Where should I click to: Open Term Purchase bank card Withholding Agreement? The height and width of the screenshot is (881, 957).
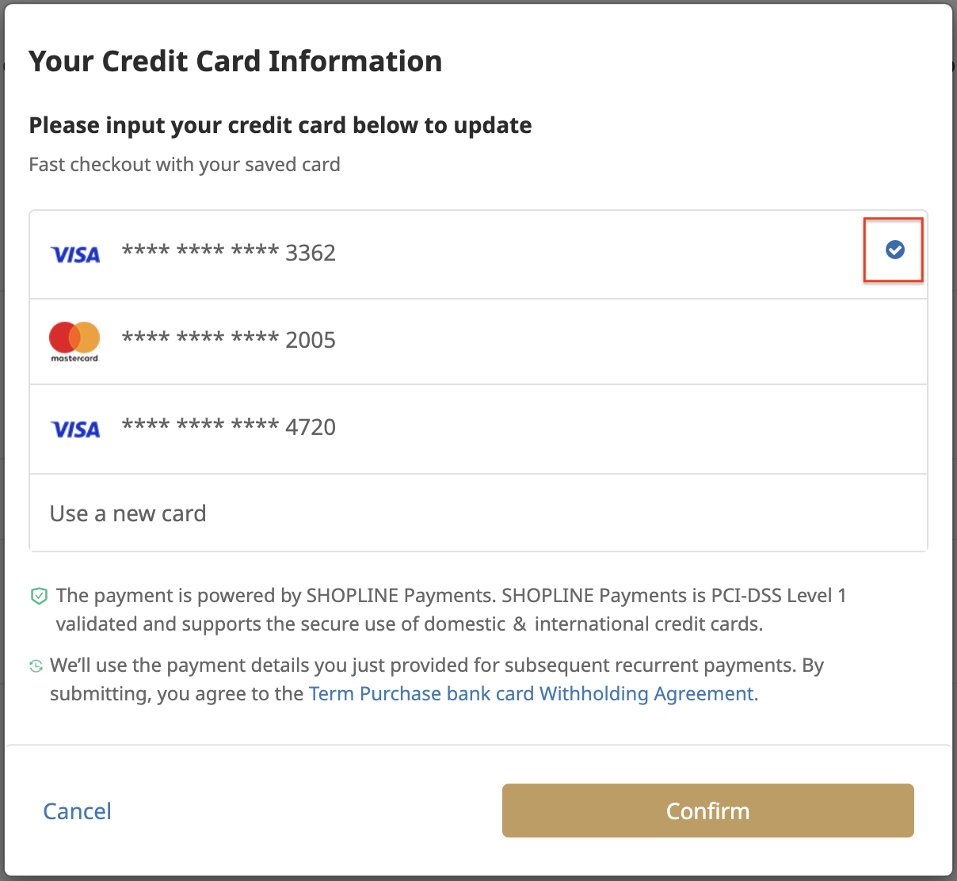pyautogui.click(x=533, y=693)
